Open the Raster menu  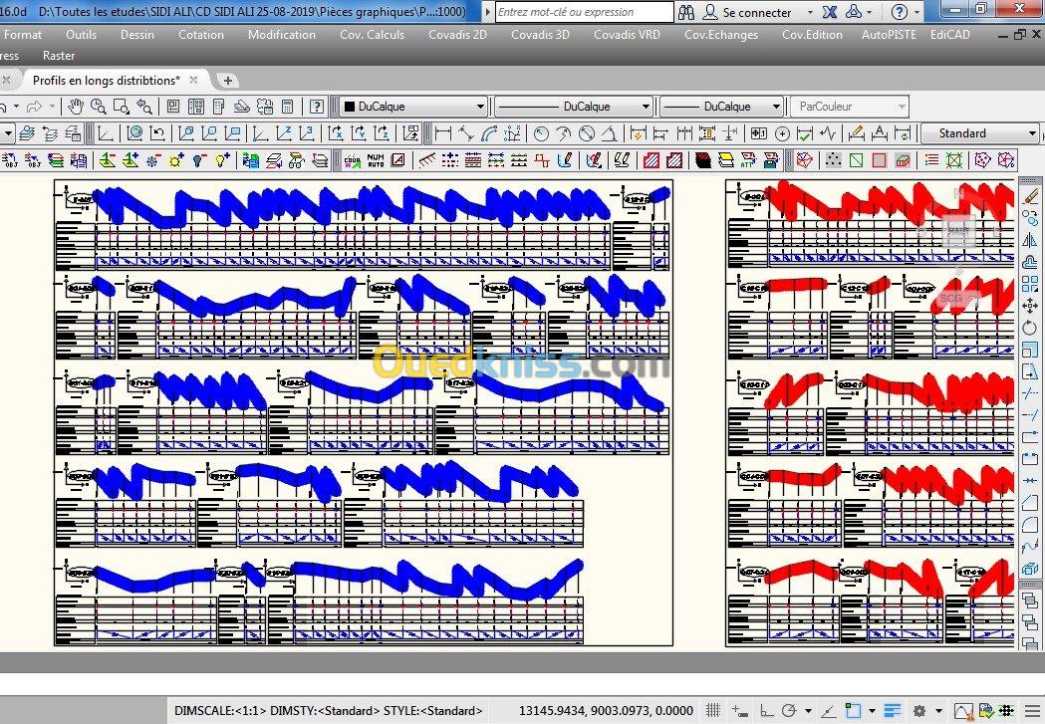coord(59,56)
